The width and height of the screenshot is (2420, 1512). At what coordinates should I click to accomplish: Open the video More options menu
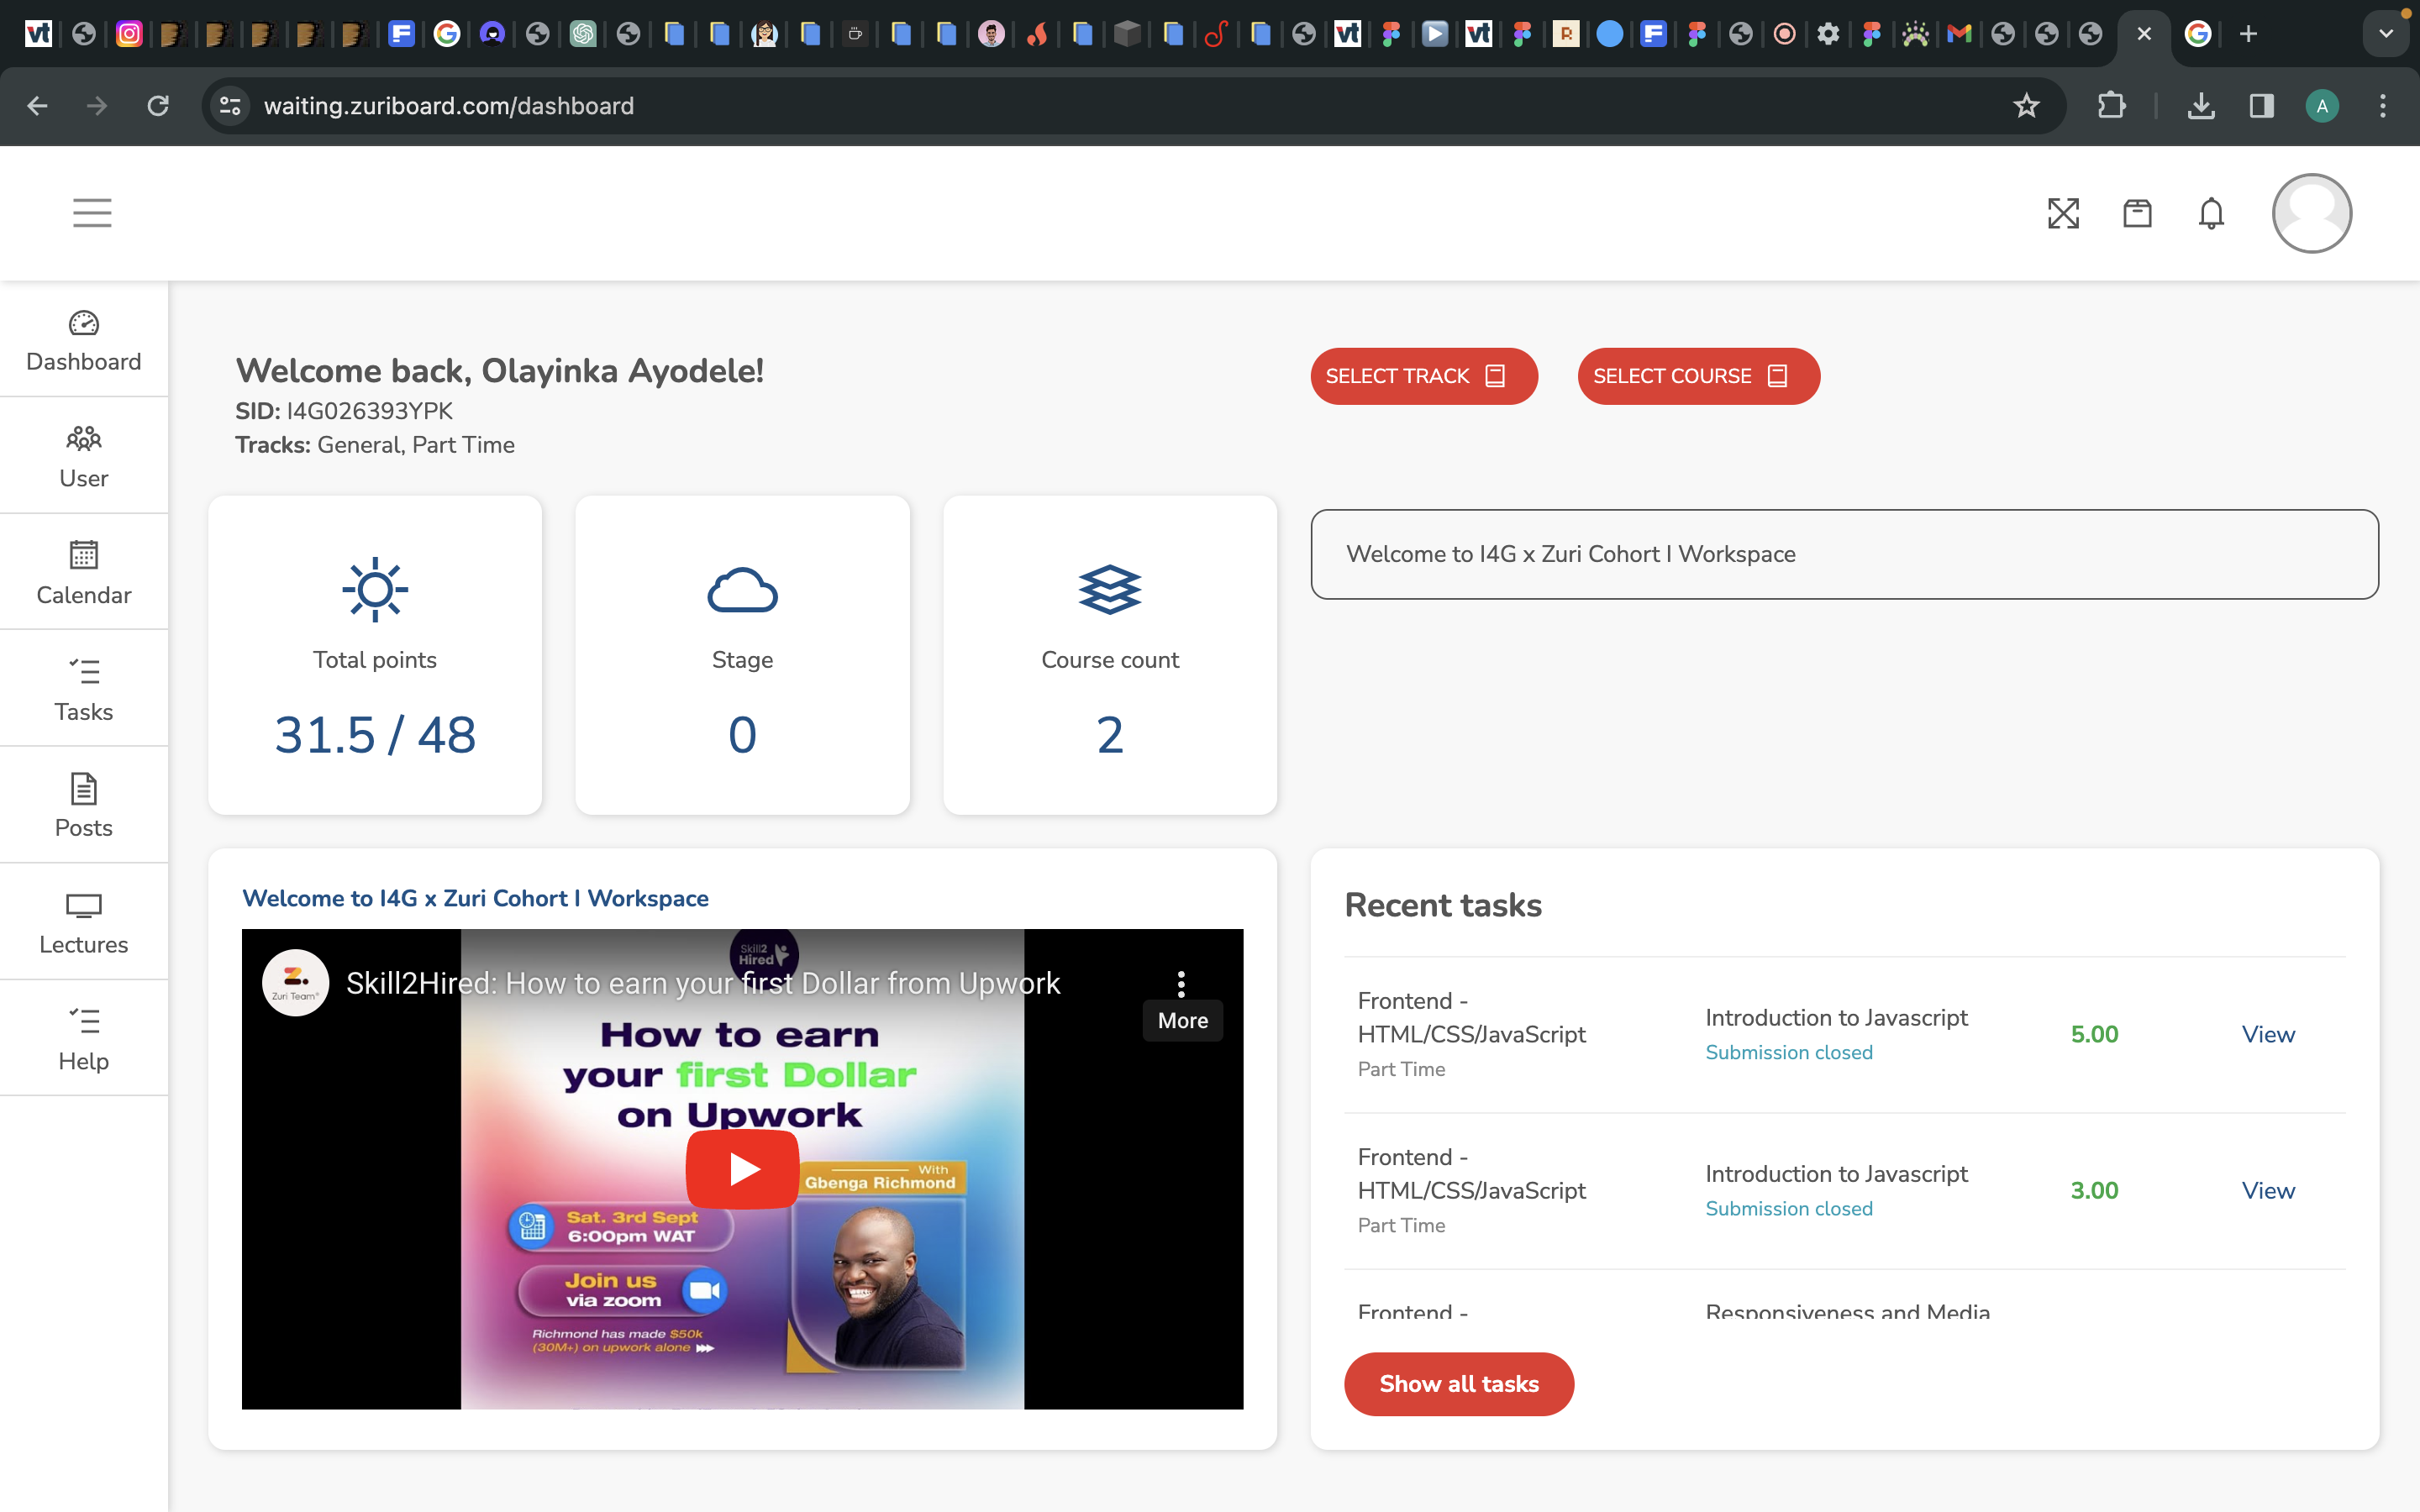pyautogui.click(x=1181, y=985)
